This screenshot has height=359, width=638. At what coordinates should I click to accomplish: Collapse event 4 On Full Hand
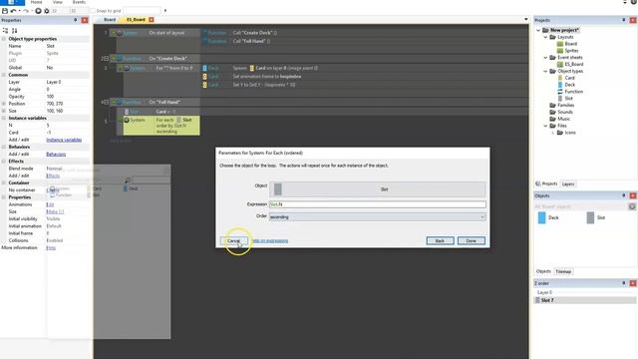pos(106,102)
